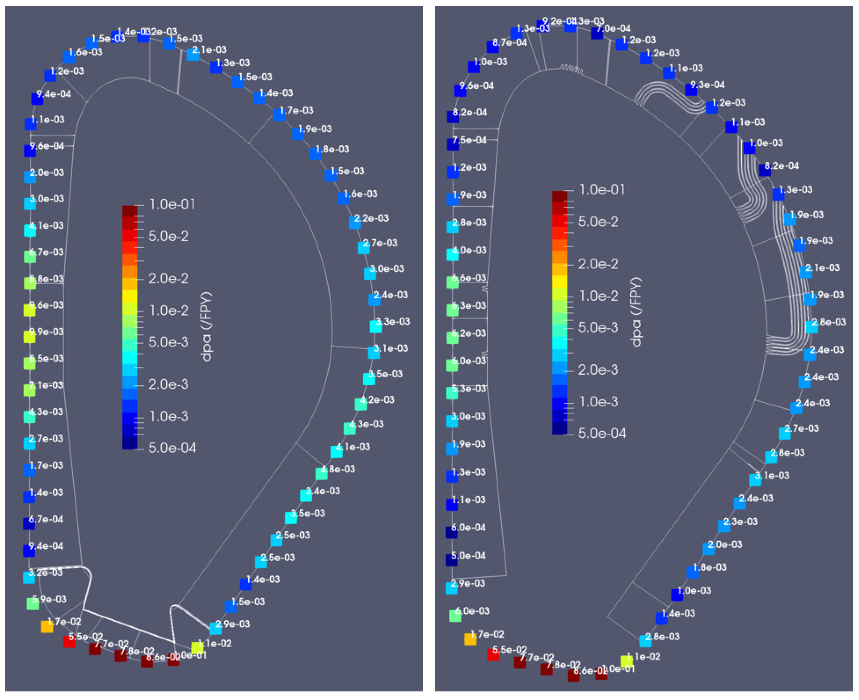The image size is (859, 700).
Task: Click the dark red top segment of right color bar
Action: (559, 196)
